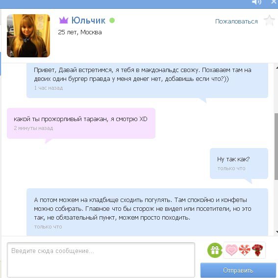278x278 pixels.
Task: Click the pink message about таракан
Action: click(81, 123)
